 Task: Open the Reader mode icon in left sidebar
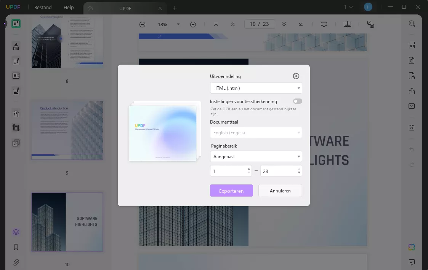click(x=16, y=24)
